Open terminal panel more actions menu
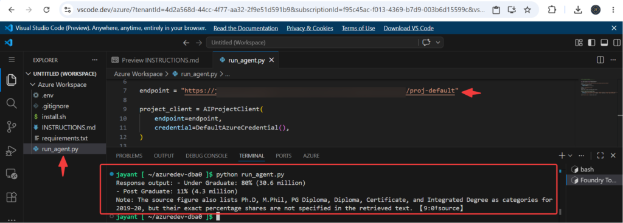The height and width of the screenshot is (223, 623). 582,156
